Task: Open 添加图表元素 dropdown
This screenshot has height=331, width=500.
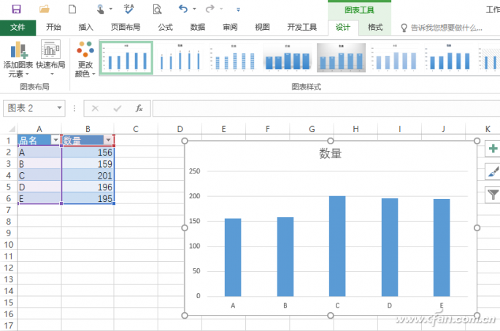Action: pyautogui.click(x=18, y=60)
